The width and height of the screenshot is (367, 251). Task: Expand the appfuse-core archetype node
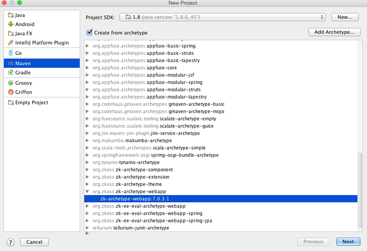pyautogui.click(x=87, y=68)
